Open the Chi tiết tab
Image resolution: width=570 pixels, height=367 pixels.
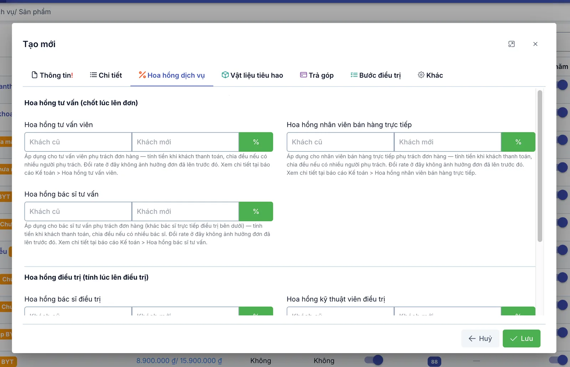106,75
